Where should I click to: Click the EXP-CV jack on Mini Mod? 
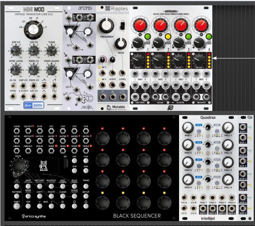pyautogui.click(x=23, y=86)
